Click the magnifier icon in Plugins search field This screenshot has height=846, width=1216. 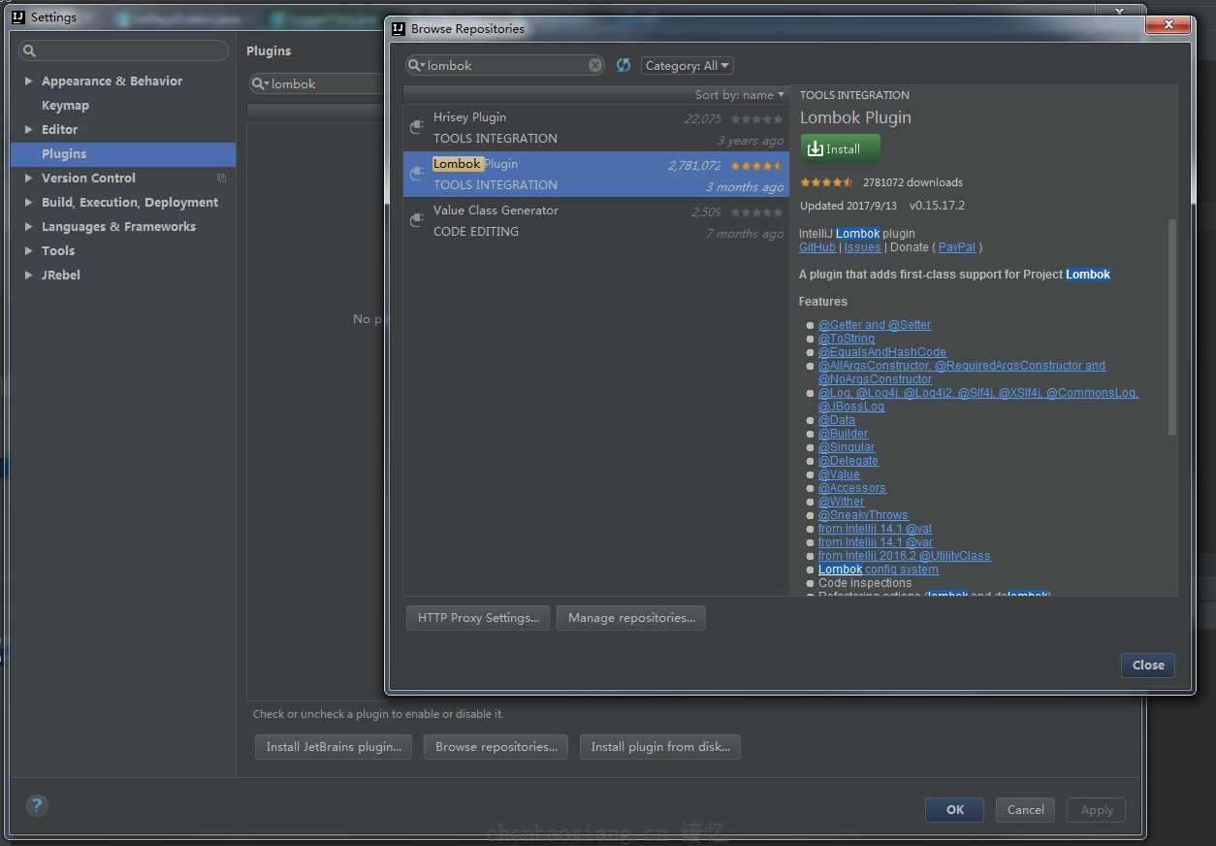point(260,84)
